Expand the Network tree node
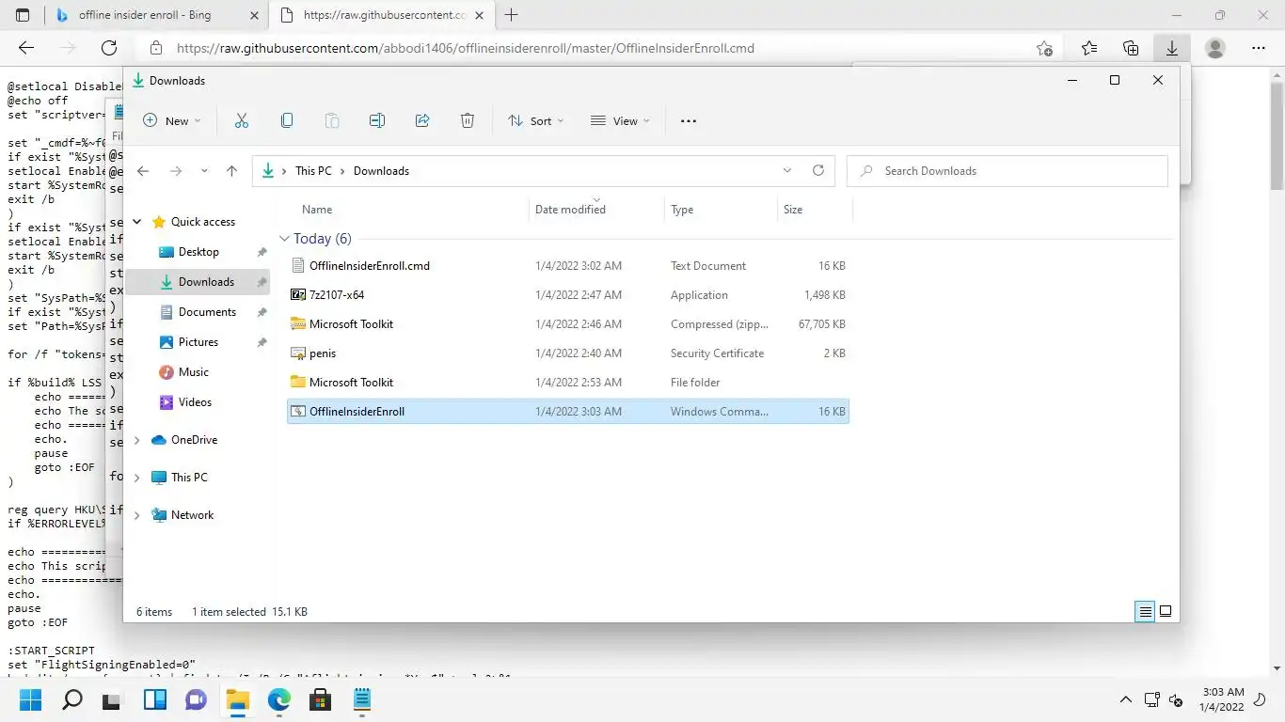The image size is (1285, 722). tap(137, 515)
